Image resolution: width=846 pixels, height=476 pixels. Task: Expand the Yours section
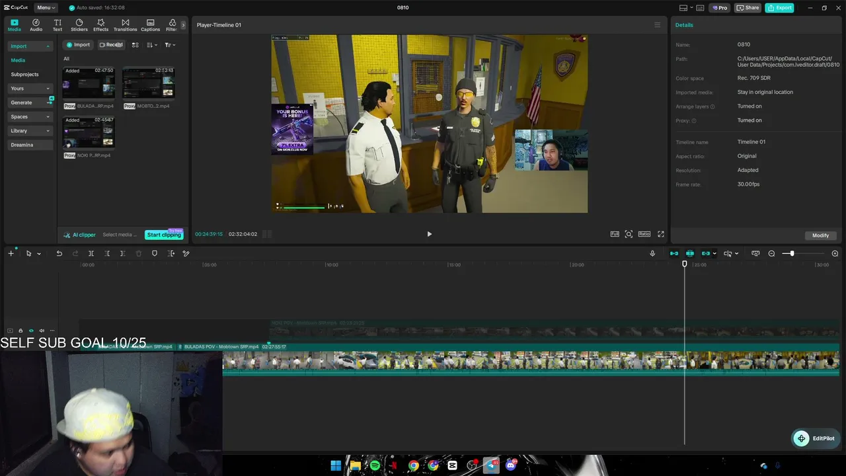[30, 89]
